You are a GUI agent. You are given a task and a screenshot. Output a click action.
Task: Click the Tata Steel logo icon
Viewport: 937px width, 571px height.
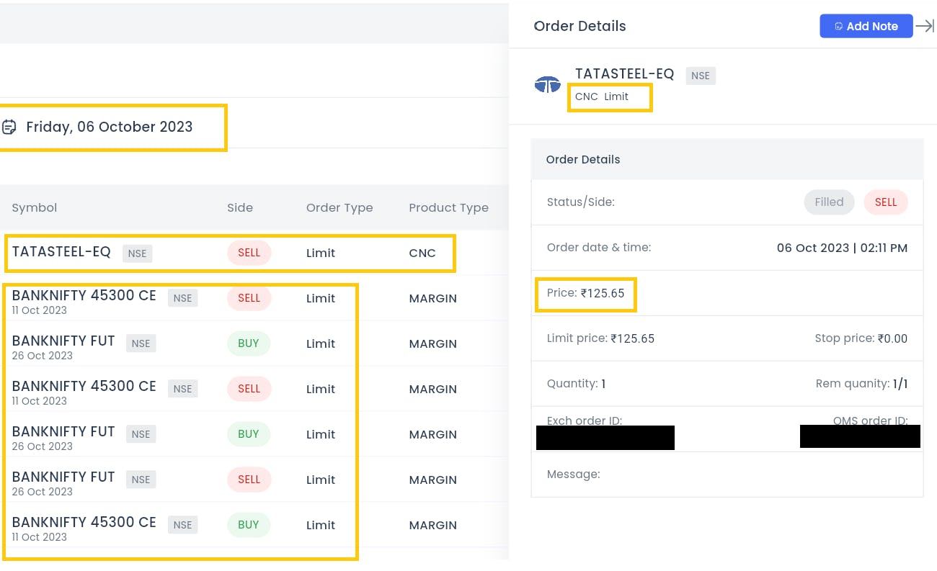point(548,85)
